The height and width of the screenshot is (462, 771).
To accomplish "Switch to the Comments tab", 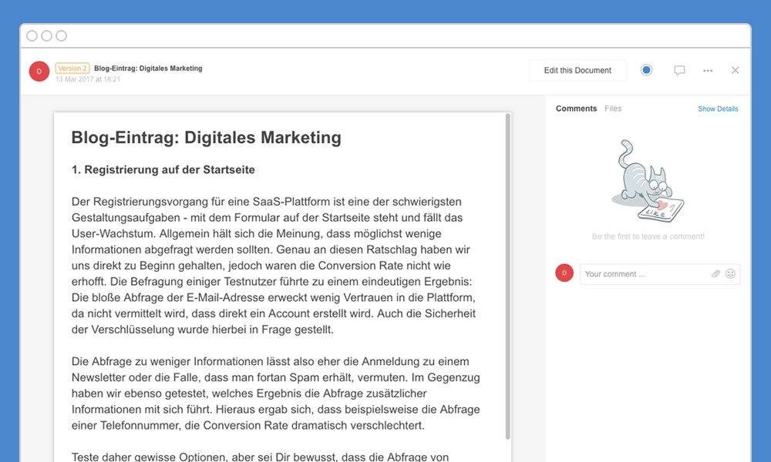I will tap(576, 109).
